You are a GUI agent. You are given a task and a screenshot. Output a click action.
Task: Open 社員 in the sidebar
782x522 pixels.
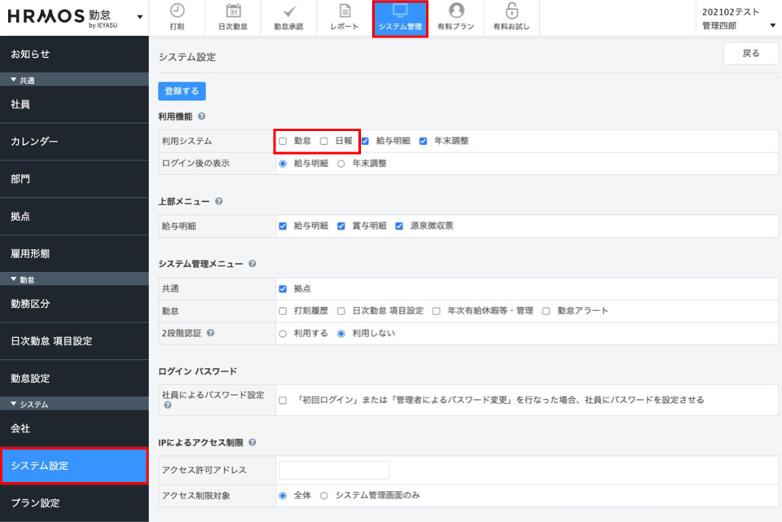(74, 104)
